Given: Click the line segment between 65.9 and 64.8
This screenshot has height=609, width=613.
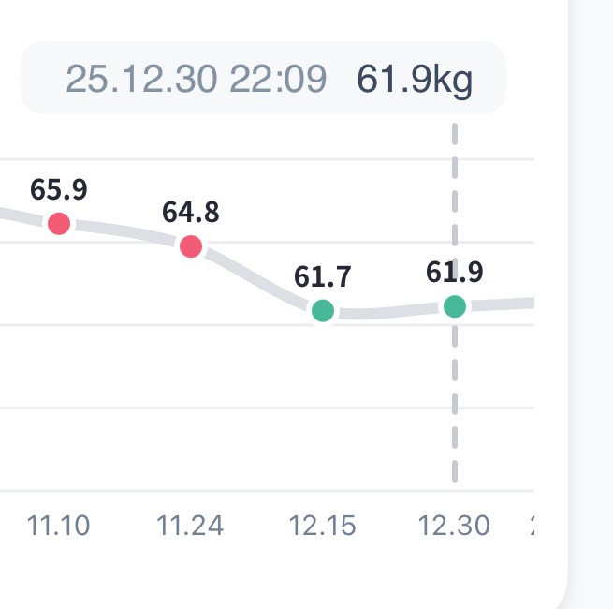Looking at the screenshot, I should point(125,231).
